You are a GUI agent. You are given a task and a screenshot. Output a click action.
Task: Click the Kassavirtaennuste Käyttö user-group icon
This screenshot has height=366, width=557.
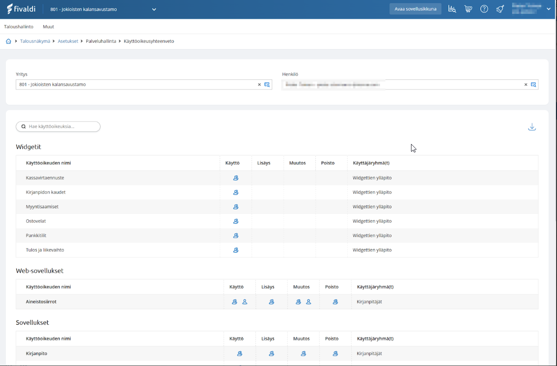pos(236,178)
